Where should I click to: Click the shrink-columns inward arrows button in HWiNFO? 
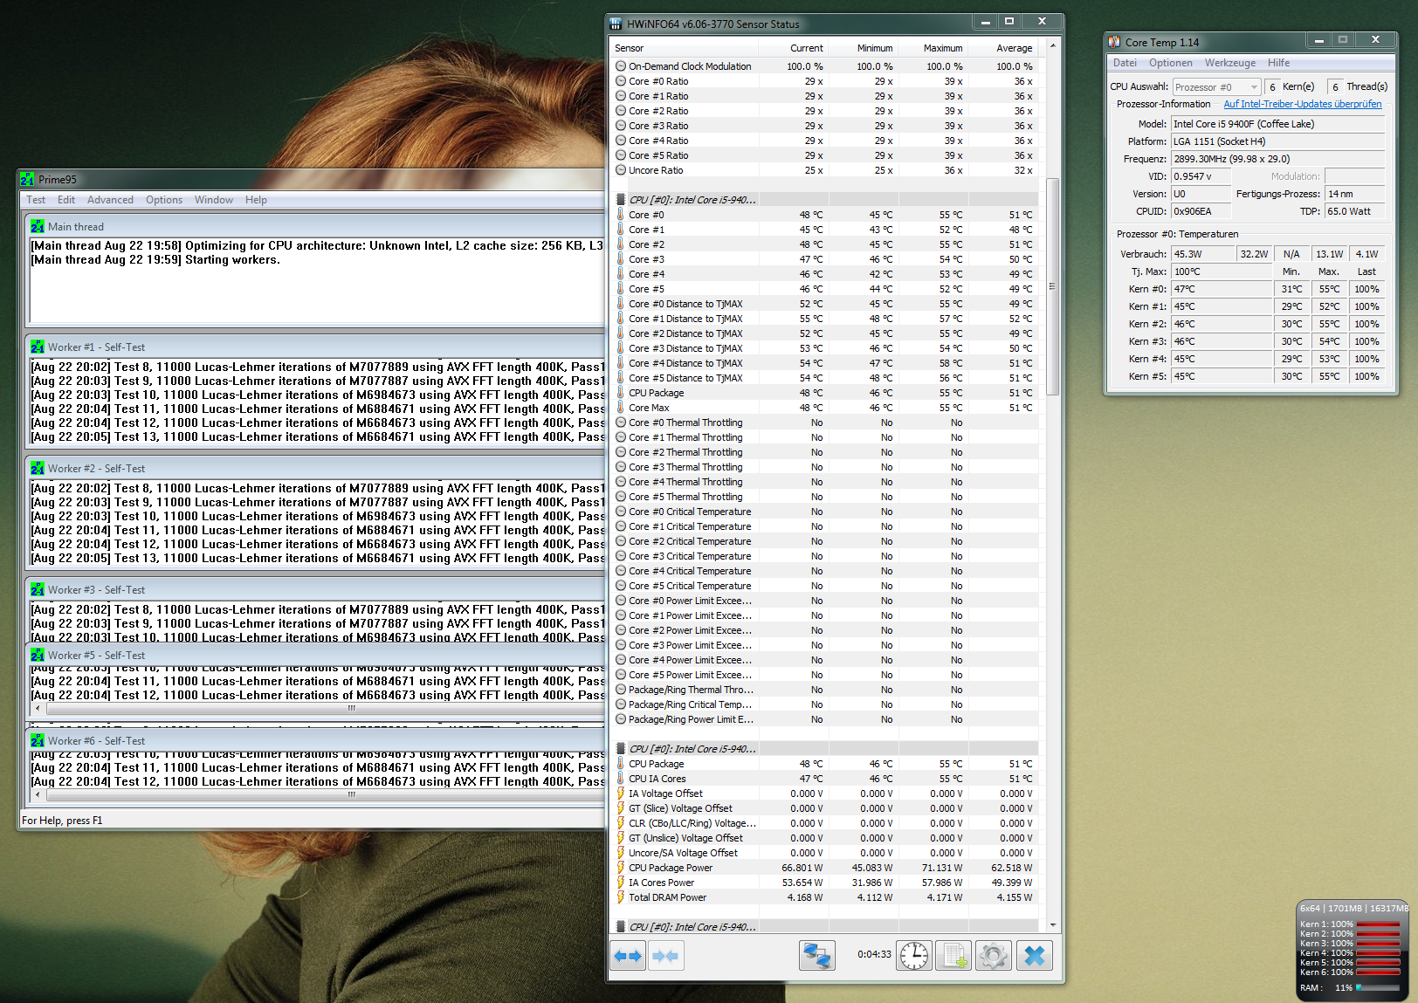[665, 956]
